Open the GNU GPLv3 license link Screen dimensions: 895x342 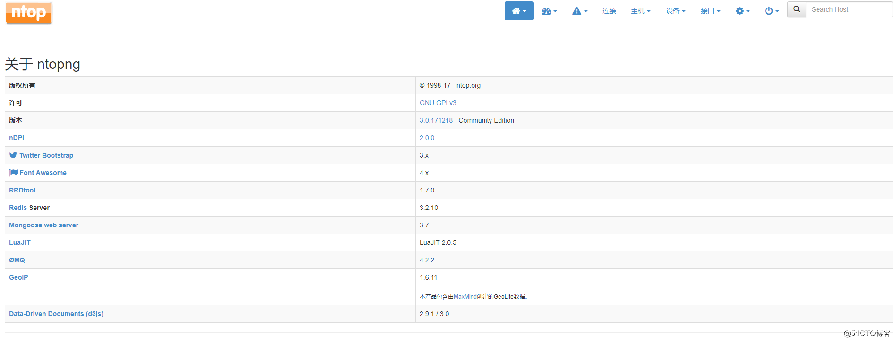[438, 103]
